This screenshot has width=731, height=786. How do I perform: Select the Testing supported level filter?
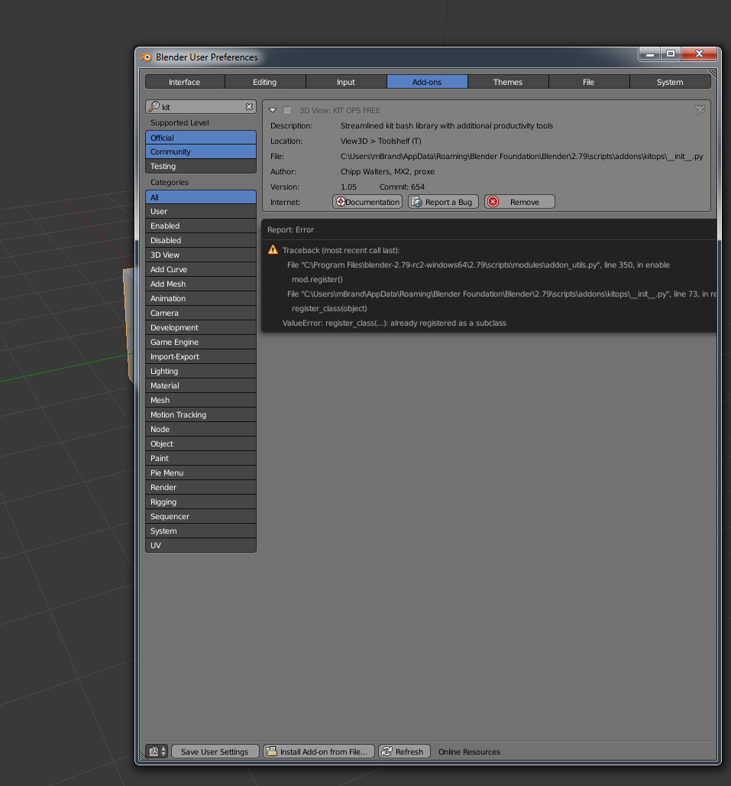point(200,166)
